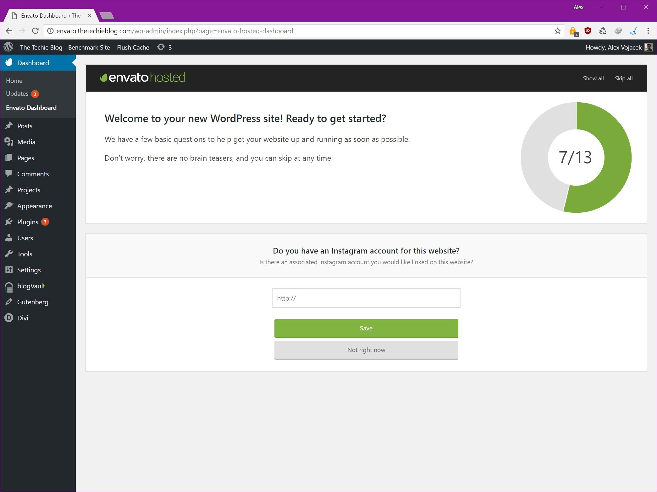Viewport: 657px width, 492px height.
Task: Bookmark page with the star icon
Action: coord(557,31)
